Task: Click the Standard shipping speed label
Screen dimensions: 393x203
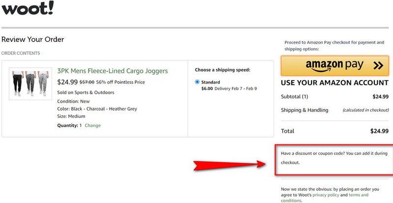Action: point(211,82)
